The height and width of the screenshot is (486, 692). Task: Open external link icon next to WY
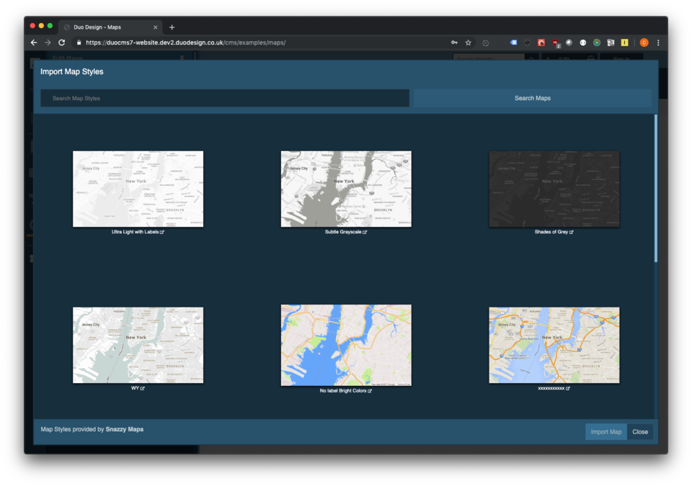[143, 388]
